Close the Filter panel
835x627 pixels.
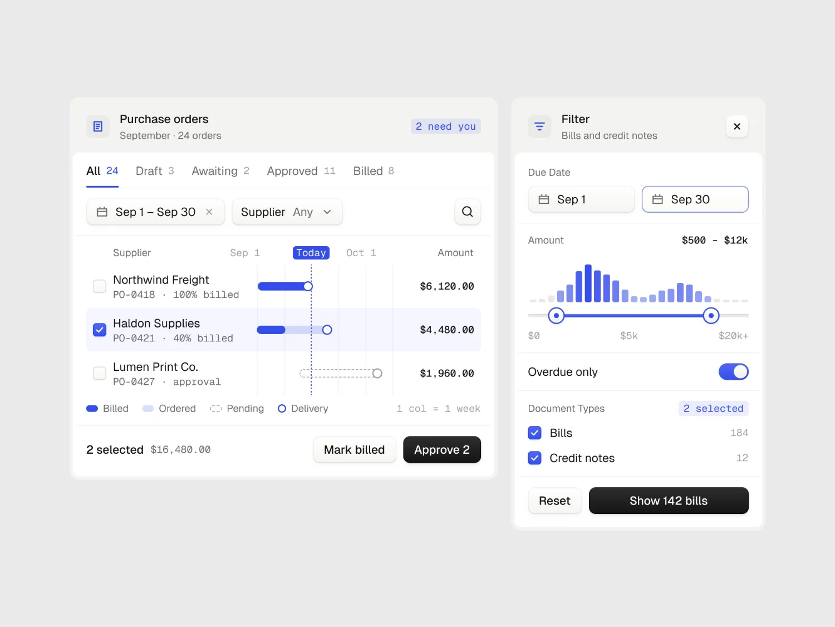pyautogui.click(x=737, y=126)
